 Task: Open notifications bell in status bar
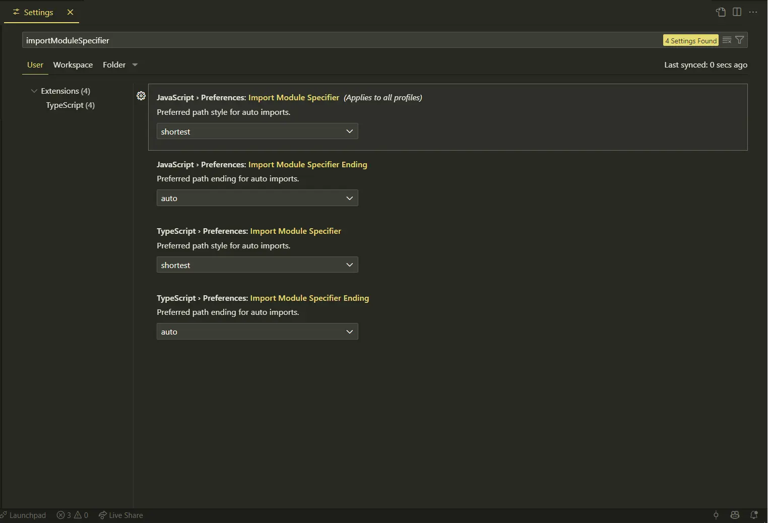[x=754, y=515]
